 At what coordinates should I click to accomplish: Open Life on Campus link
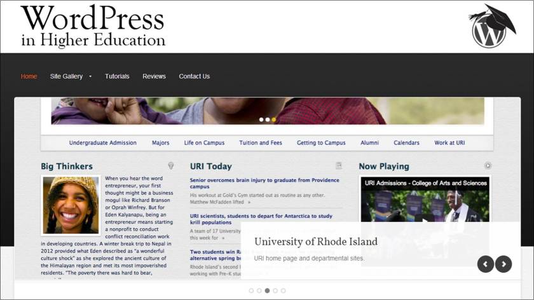point(204,142)
